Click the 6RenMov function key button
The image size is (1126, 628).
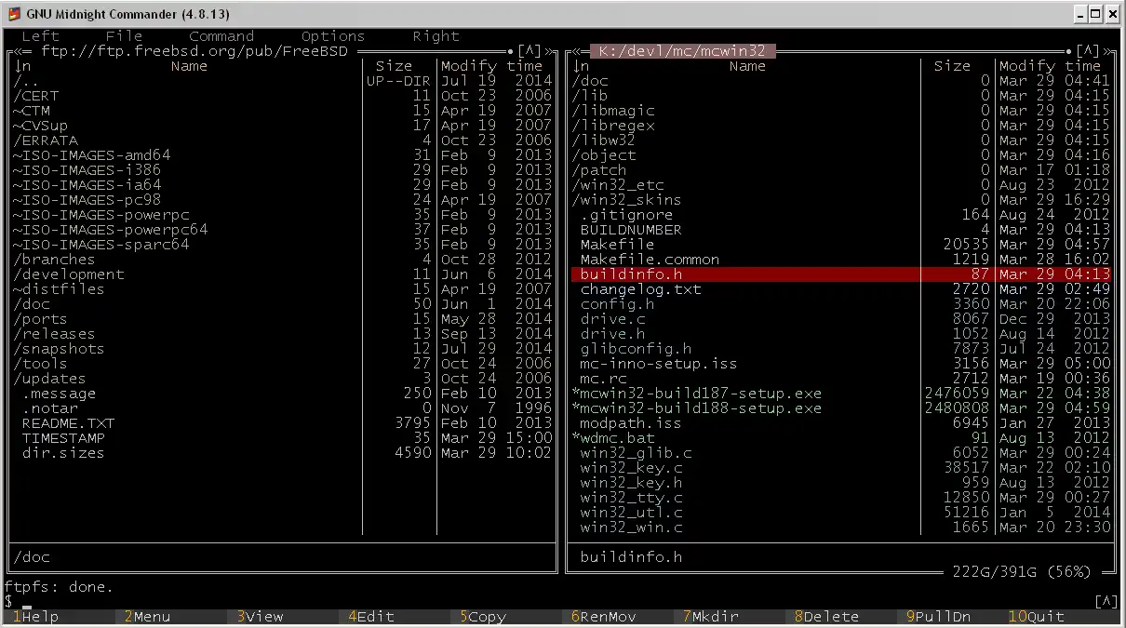[x=603, y=616]
